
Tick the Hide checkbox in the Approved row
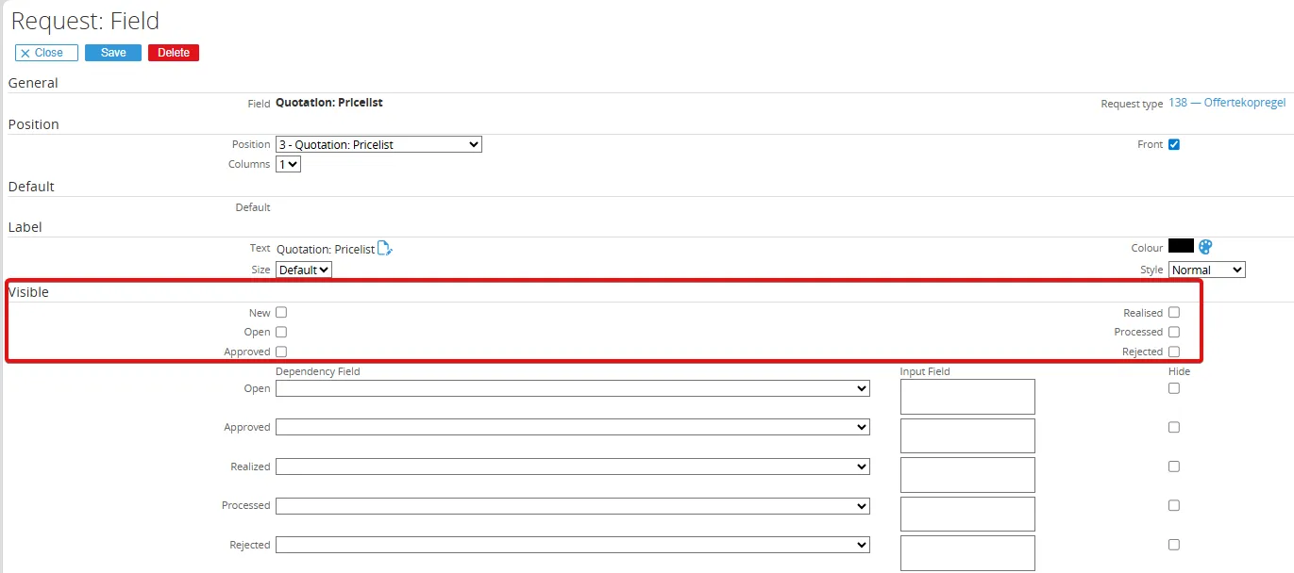point(1174,427)
